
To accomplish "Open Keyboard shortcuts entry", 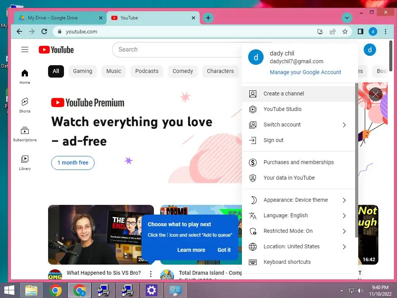I will pyautogui.click(x=298, y=262).
